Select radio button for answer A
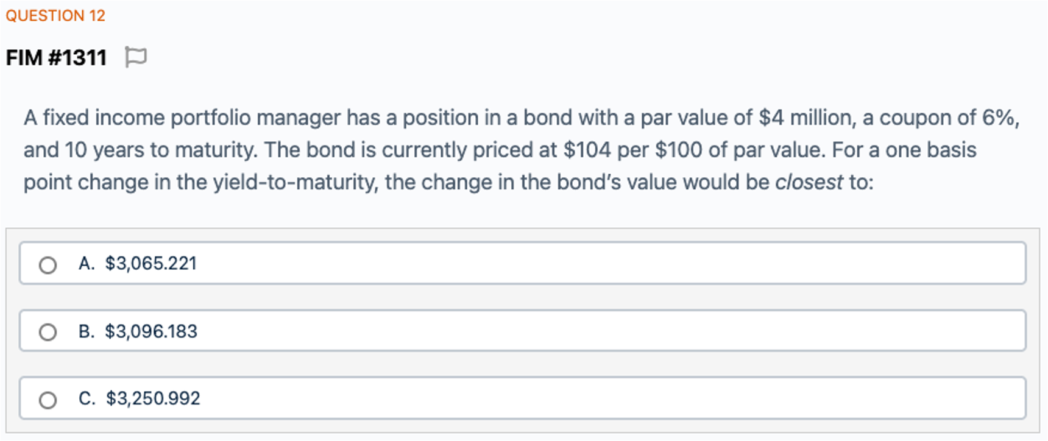The width and height of the screenshot is (1048, 441). [x=48, y=265]
